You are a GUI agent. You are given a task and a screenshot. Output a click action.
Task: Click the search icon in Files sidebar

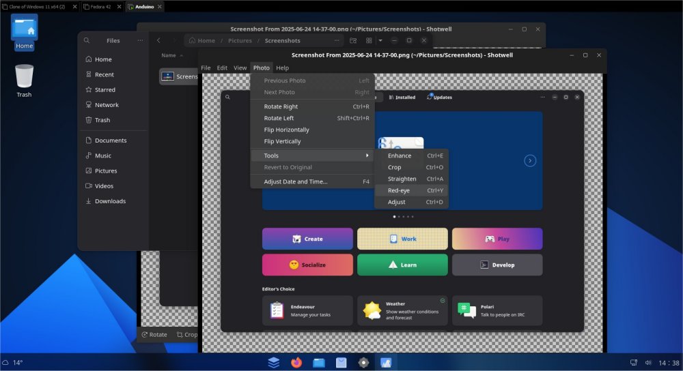87,41
